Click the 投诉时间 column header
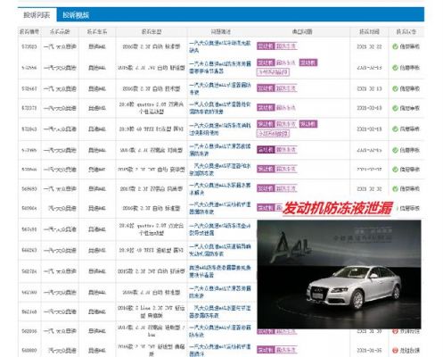This screenshot has width=443, height=357. pos(369,31)
